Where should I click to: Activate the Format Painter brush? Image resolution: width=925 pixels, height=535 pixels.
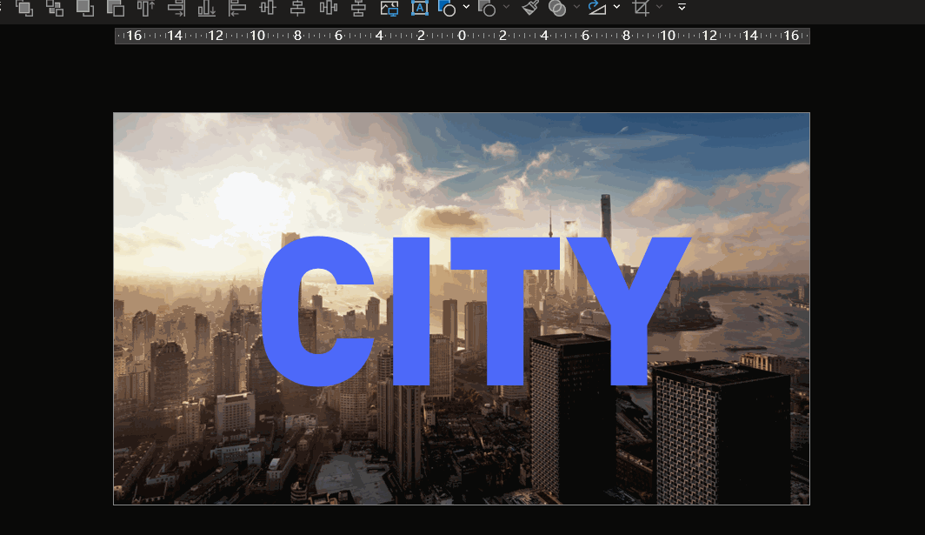pos(530,8)
